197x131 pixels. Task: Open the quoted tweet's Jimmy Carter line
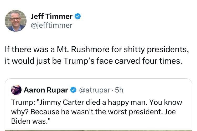tap(96, 102)
